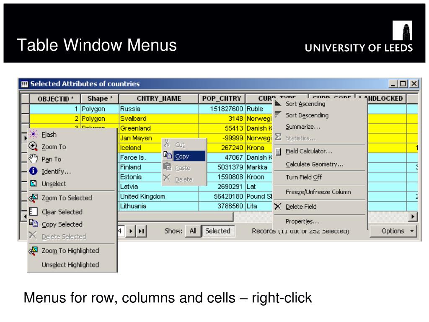Click the Unselect icon
Image resolution: width=429 pixels, height=322 pixels.
click(x=34, y=183)
